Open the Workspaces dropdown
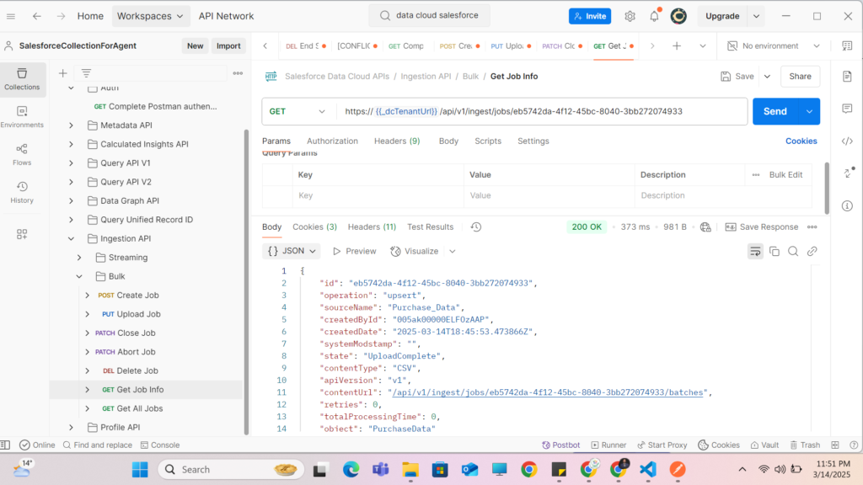Viewport: 863px width, 485px height. point(150,16)
